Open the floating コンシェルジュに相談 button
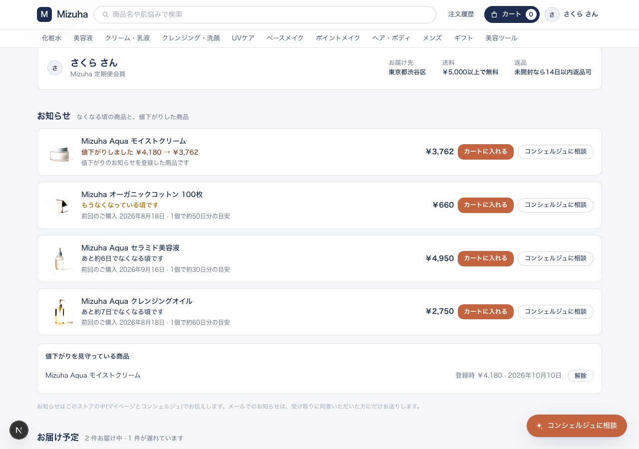Viewport: 639px width, 449px height. click(x=577, y=426)
